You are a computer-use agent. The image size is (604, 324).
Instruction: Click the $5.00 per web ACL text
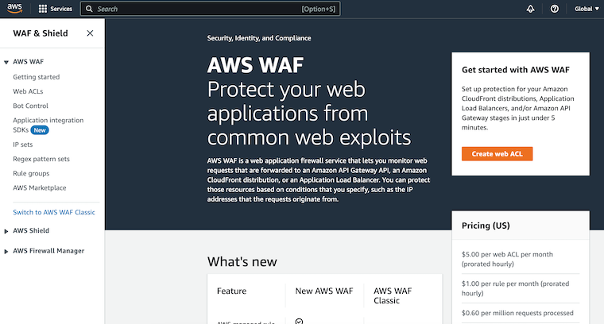[x=507, y=259]
